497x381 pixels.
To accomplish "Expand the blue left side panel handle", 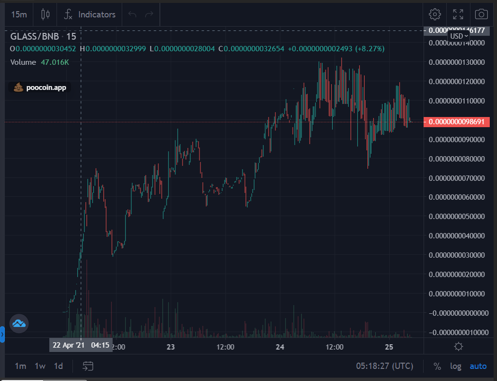I will click(2, 335).
